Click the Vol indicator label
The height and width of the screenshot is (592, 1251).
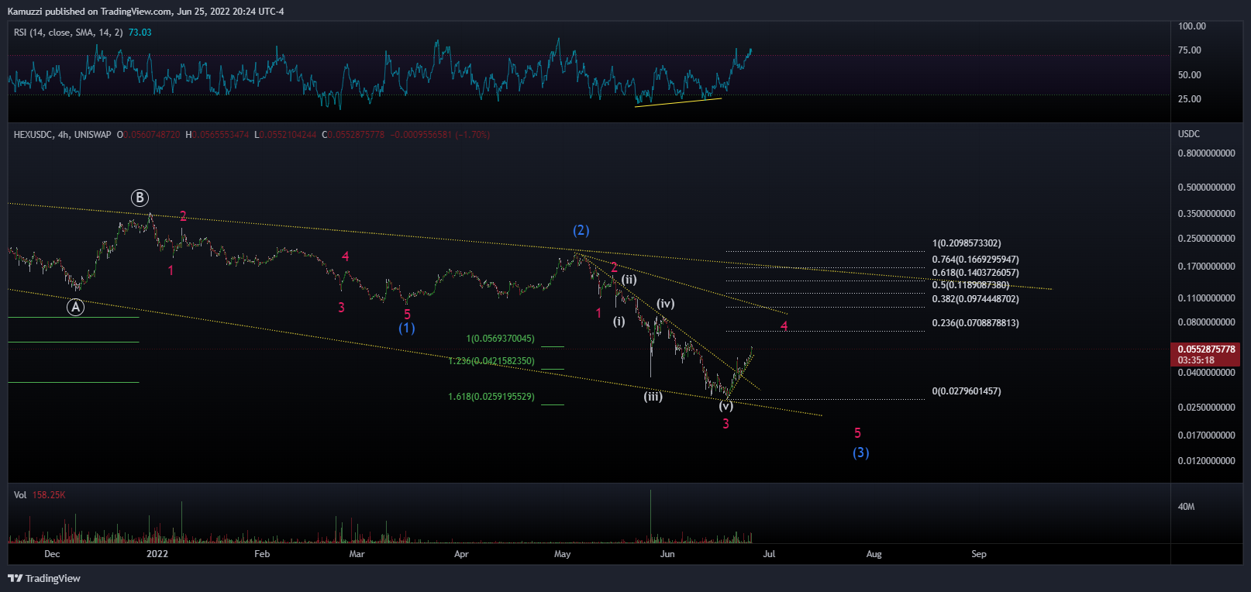pos(20,495)
